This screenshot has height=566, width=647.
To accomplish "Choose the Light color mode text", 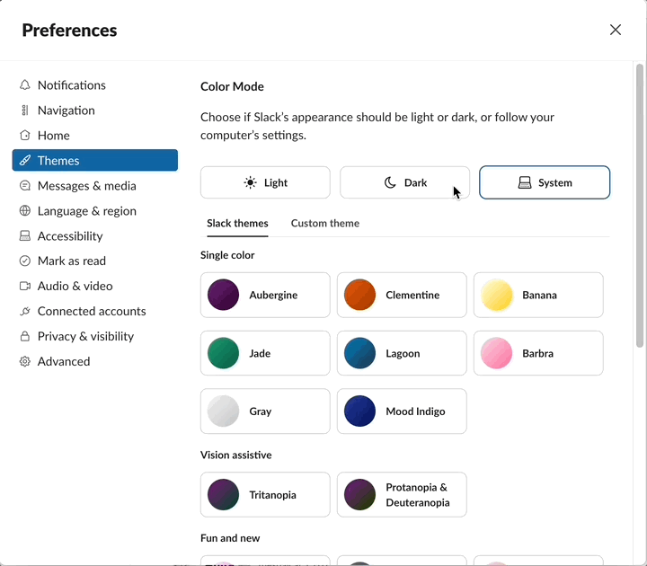I will [276, 182].
